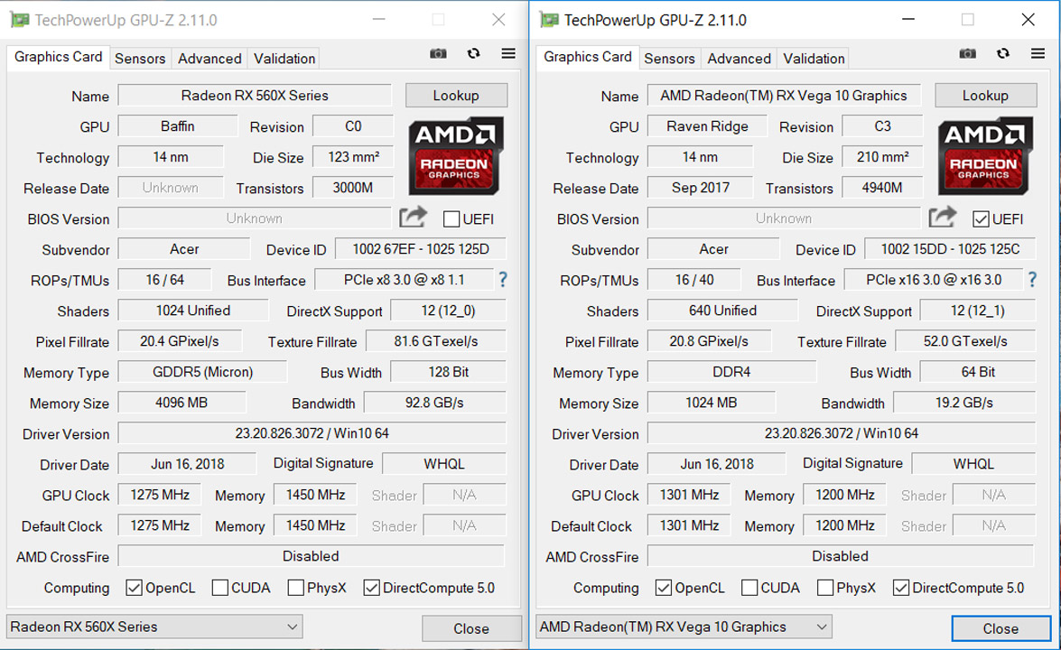The image size is (1061, 650).
Task: Select Graphics Card tab in RX 560X window
Action: click(x=58, y=57)
